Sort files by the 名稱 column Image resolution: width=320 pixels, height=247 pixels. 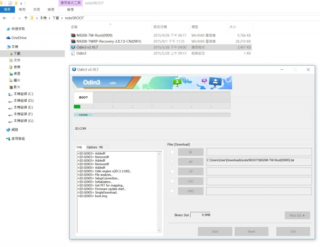[x=74, y=27]
